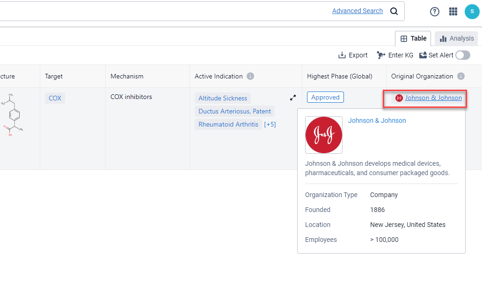
Task: Click the Export button
Action: pyautogui.click(x=353, y=55)
